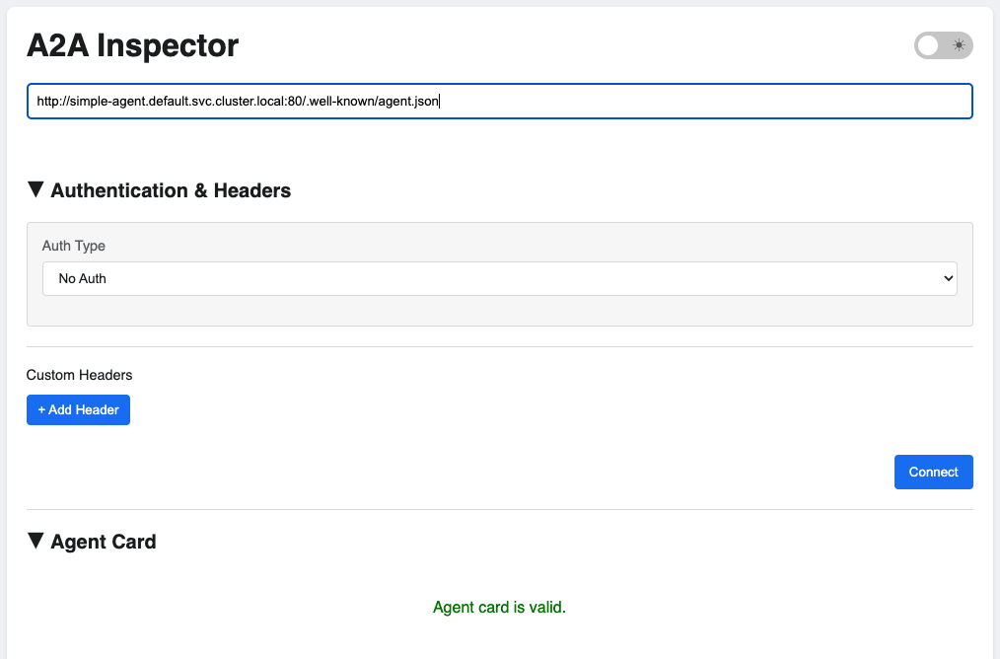Enable dark theme using the top-right toggle
The width and height of the screenshot is (1000, 659).
(943, 45)
